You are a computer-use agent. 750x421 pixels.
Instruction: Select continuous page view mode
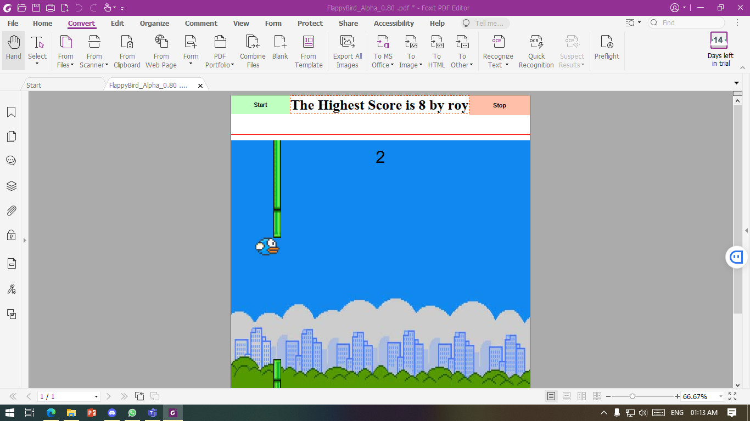[567, 396]
